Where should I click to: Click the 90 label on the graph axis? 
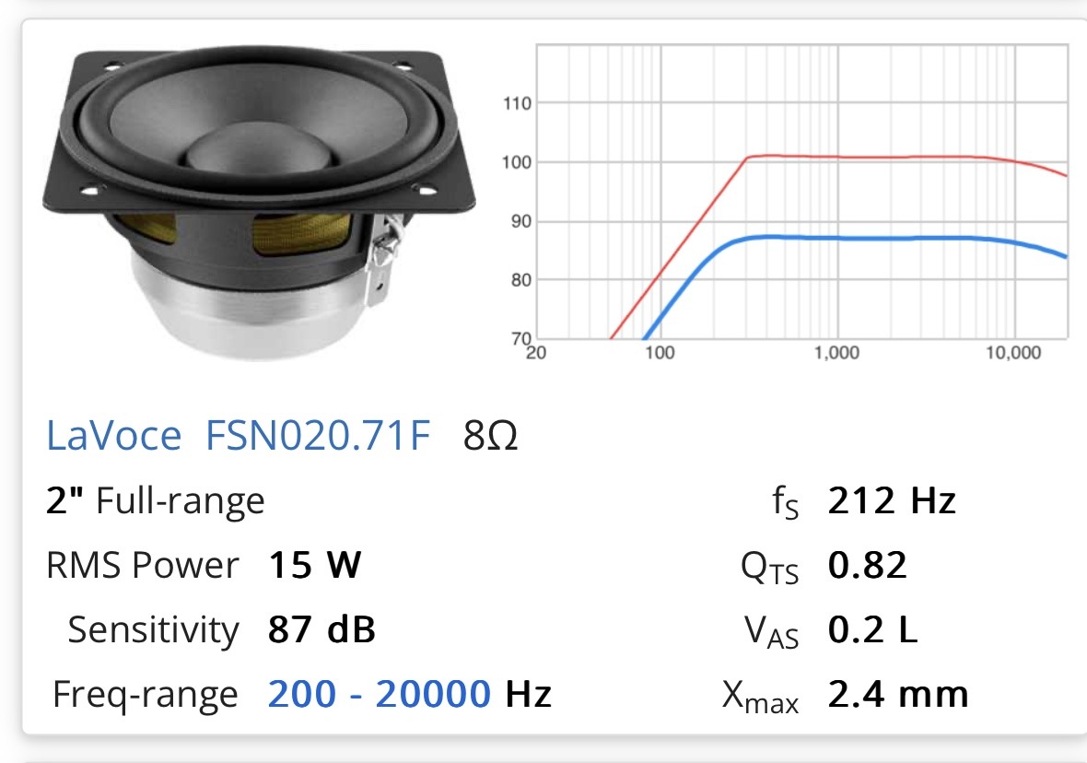click(521, 221)
